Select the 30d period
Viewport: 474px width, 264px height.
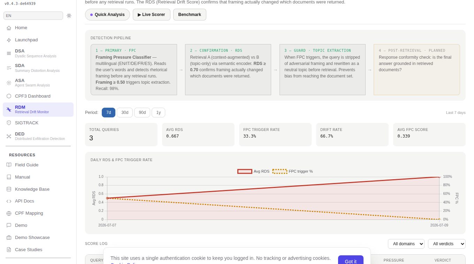[x=125, y=113]
